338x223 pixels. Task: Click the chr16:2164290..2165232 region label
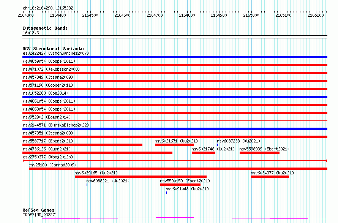(x=48, y=8)
